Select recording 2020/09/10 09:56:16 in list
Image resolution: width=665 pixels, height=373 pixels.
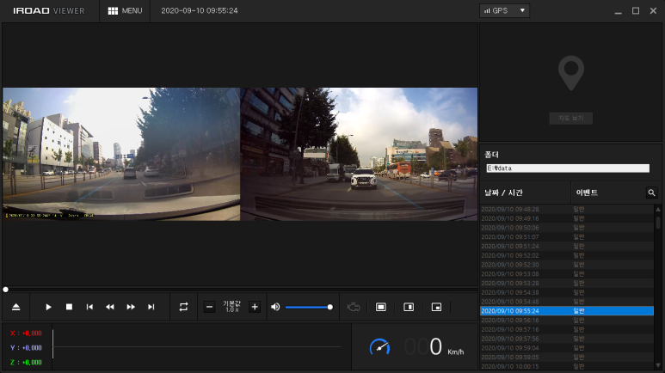pos(567,321)
